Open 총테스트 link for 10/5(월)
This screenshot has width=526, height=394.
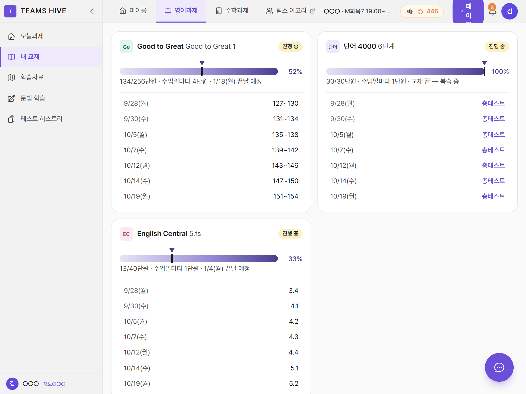click(493, 135)
